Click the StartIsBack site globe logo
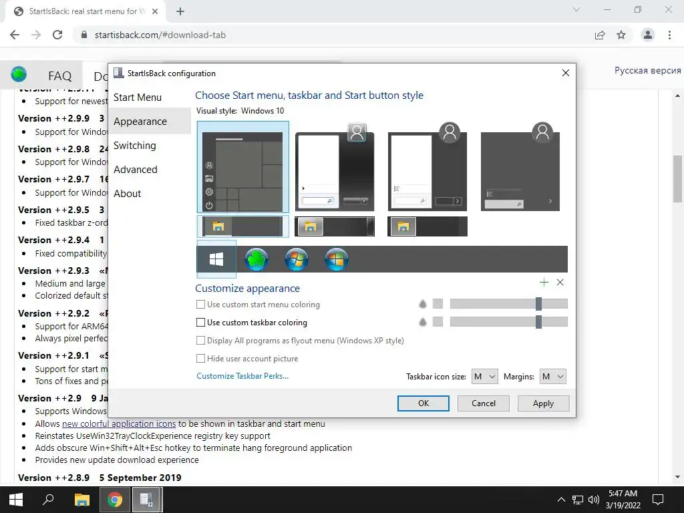 pyautogui.click(x=19, y=75)
